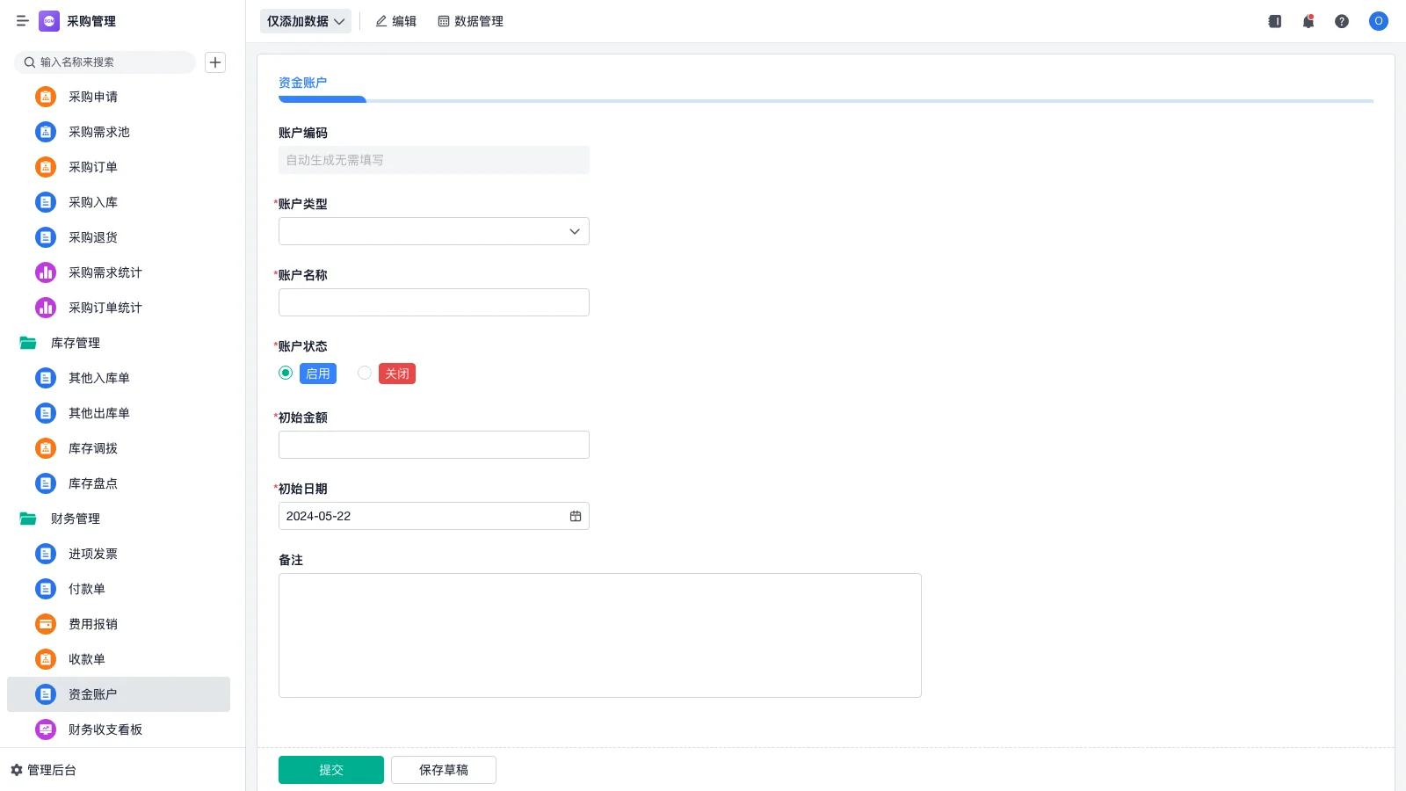Click the blue icon beside 采购需求池
1406x791 pixels.
pyautogui.click(x=46, y=132)
